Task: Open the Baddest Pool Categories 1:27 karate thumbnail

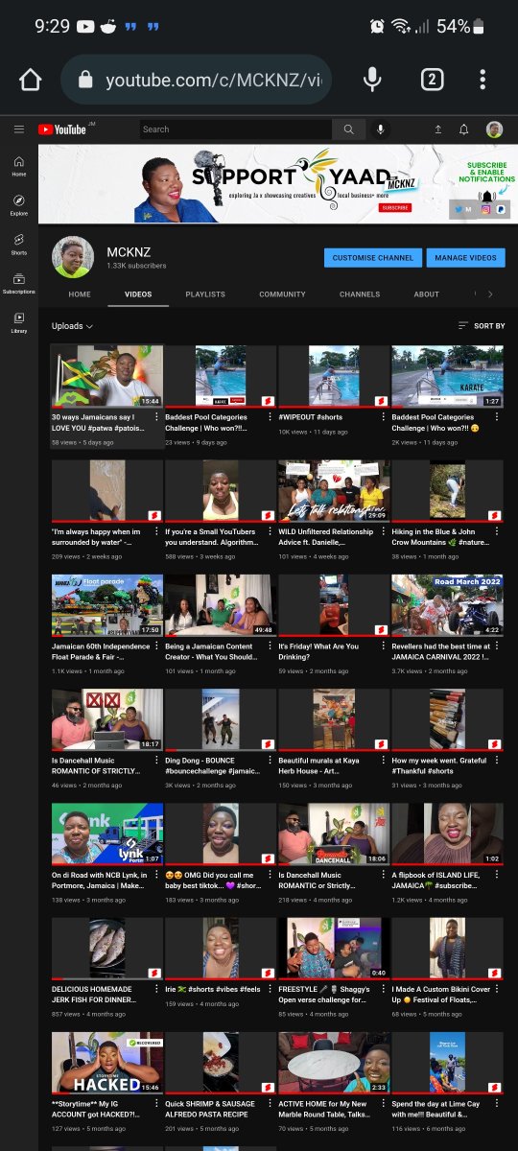Action: [447, 376]
